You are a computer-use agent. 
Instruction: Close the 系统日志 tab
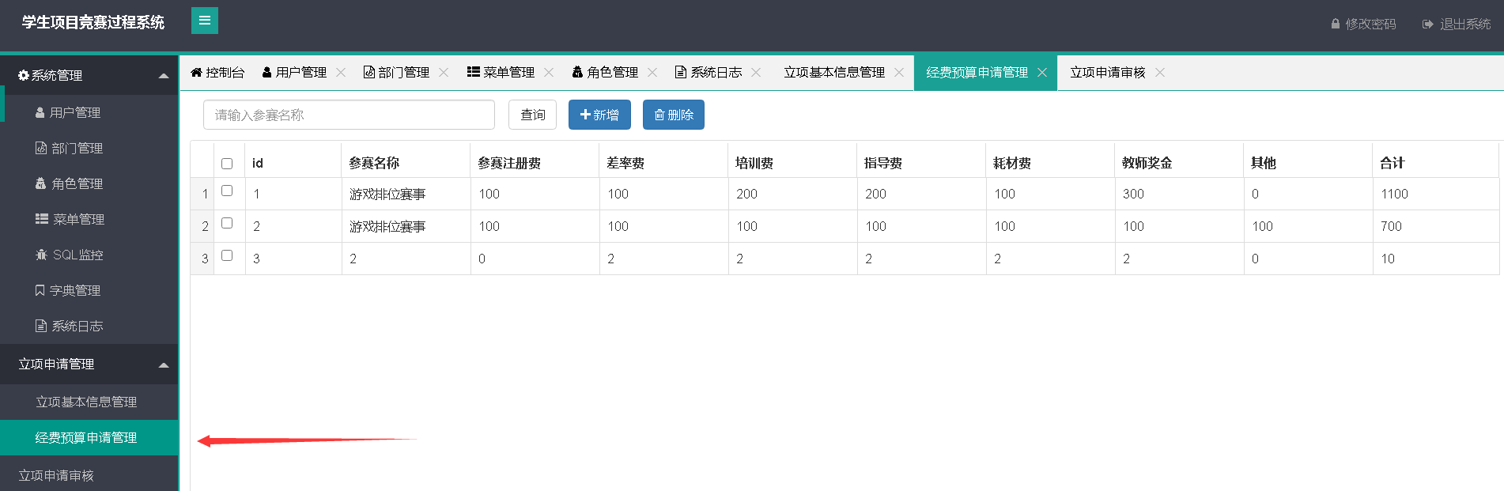point(756,72)
